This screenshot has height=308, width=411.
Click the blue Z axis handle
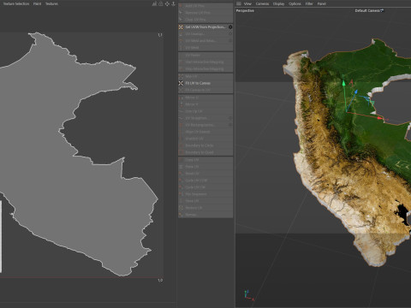[356, 92]
